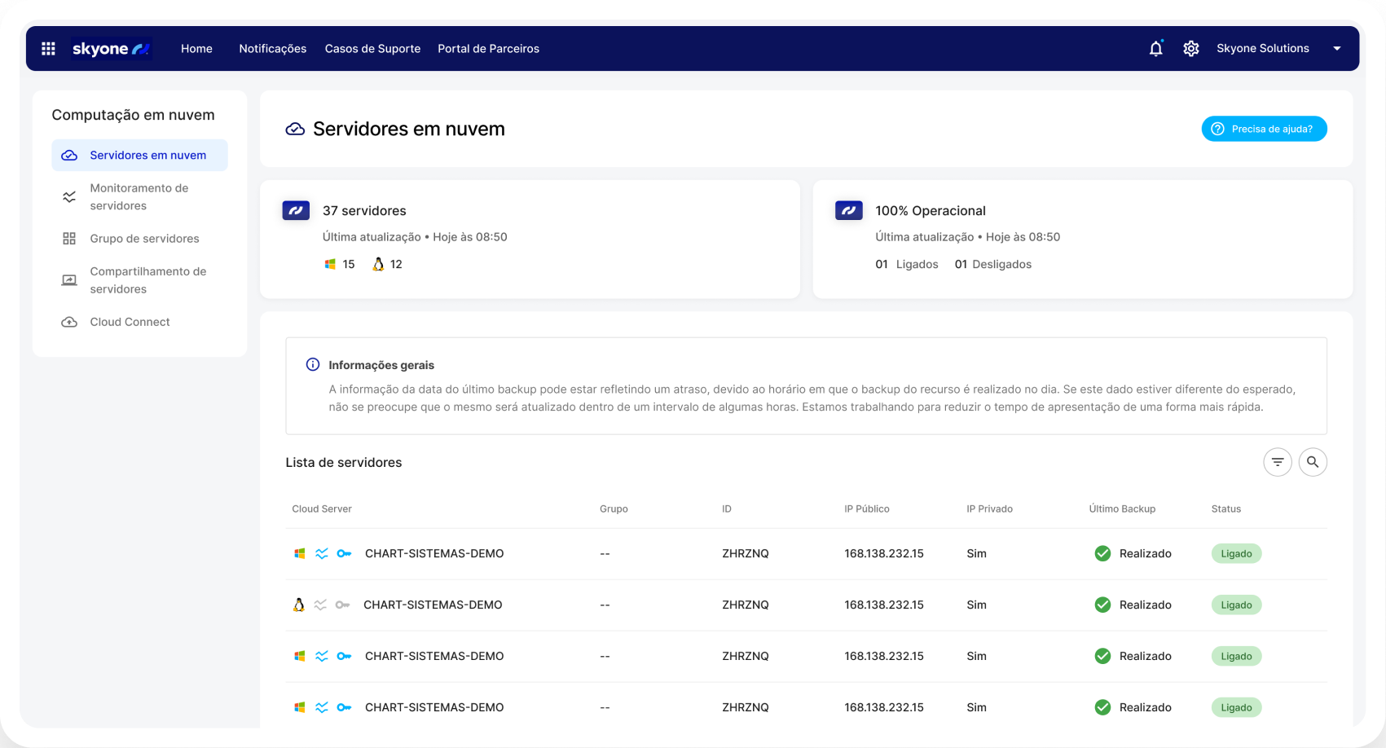Select the IP Público 168.138.232.15 on the first row

(884, 553)
